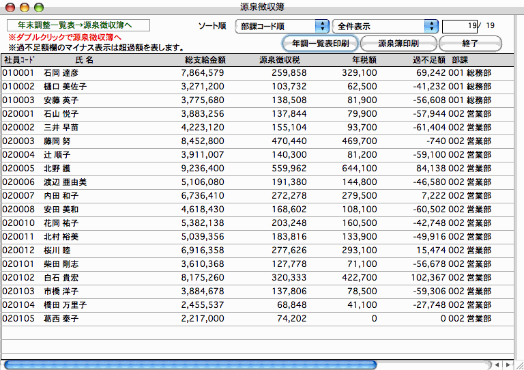Screen dimensions: 524x370
Task: Click the horizontal scrollbar thumb at bottom
Action: coord(190,365)
